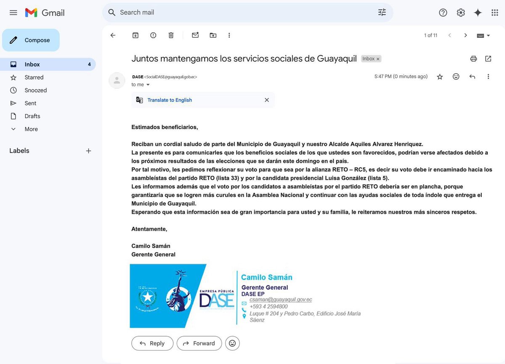Click "Estimados beneficiarios," greeting text
This screenshot has width=505, height=364.
[165, 127]
